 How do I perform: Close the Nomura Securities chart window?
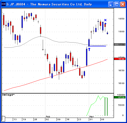(123, 4)
